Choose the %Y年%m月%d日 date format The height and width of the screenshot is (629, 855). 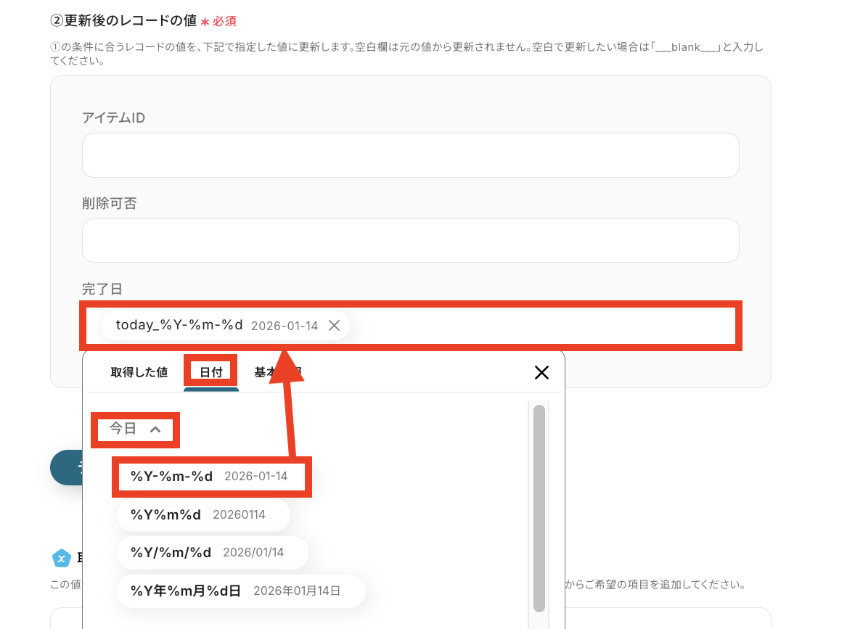(x=240, y=591)
